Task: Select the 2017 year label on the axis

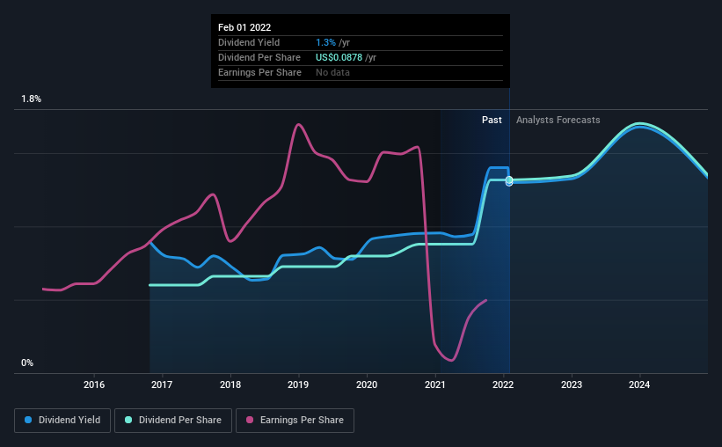Action: click(x=162, y=385)
